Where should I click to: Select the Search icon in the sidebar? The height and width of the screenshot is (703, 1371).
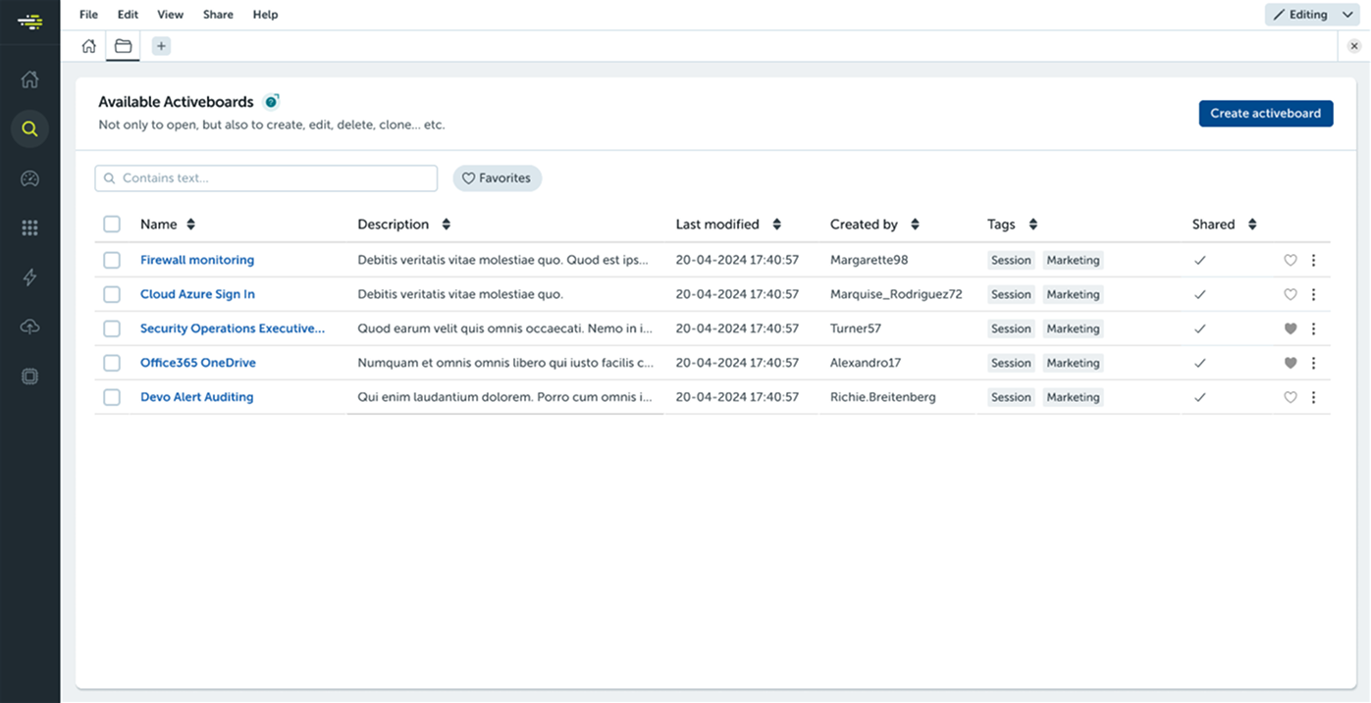pos(29,128)
